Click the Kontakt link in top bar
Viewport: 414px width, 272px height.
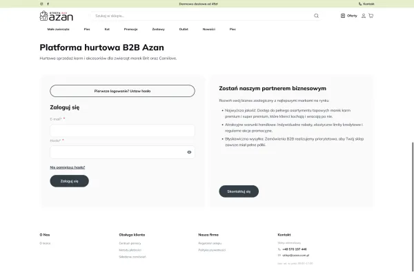pos(368,4)
